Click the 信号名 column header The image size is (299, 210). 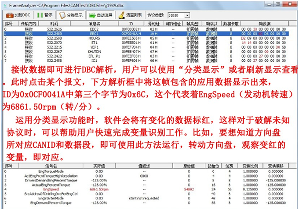[52, 166]
